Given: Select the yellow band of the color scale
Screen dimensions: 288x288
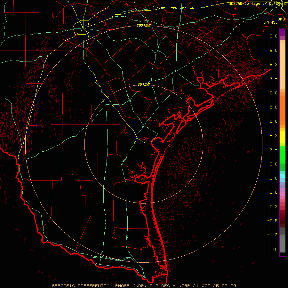Looking at the screenshot, I should pos(283,137).
